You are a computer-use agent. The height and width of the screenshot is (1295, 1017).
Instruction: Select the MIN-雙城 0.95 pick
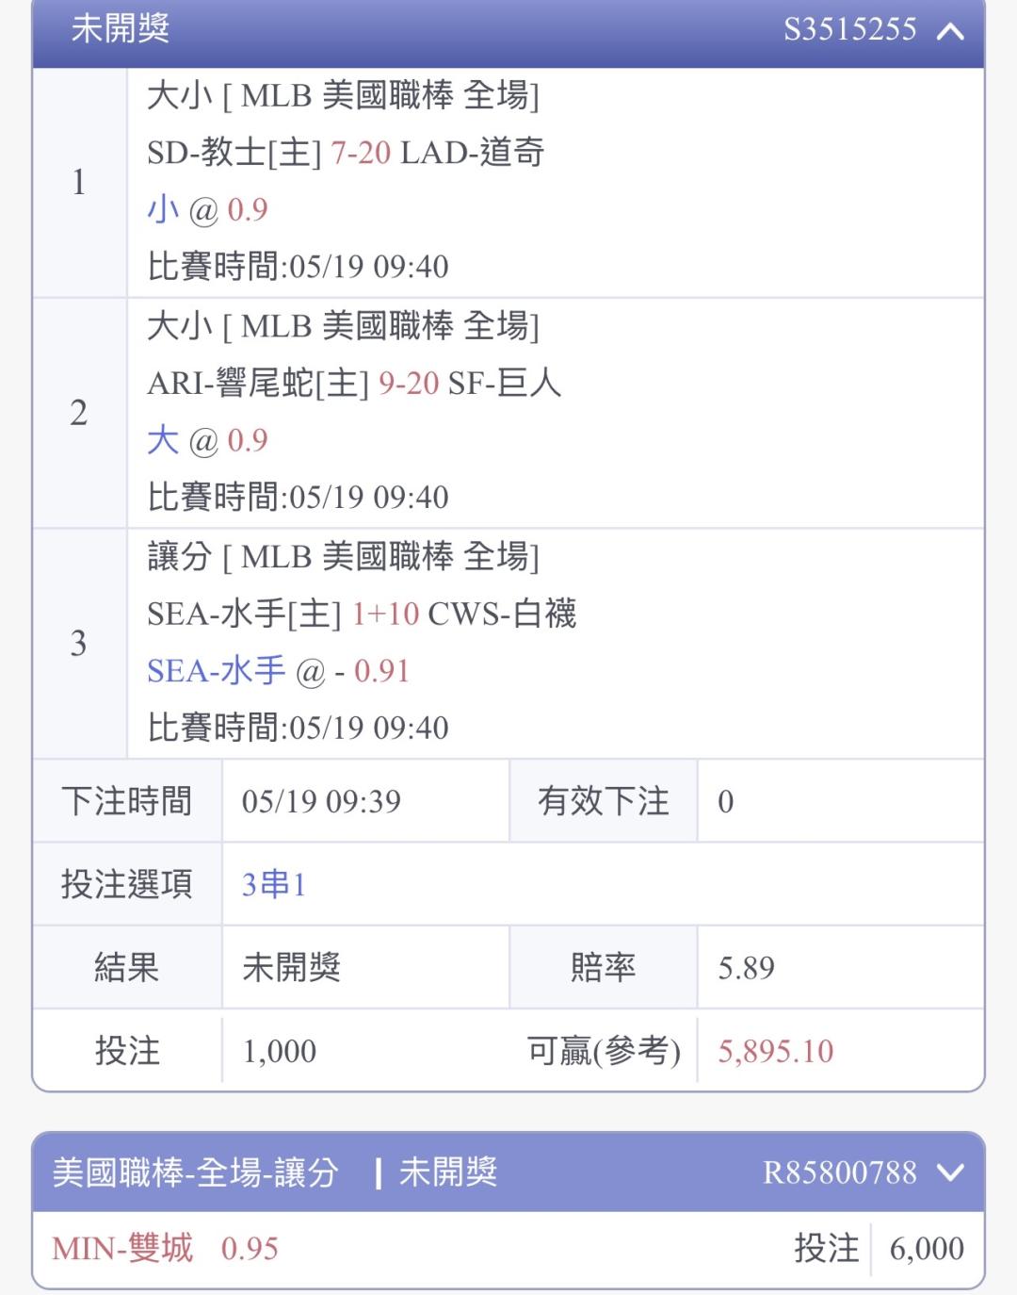[166, 1249]
